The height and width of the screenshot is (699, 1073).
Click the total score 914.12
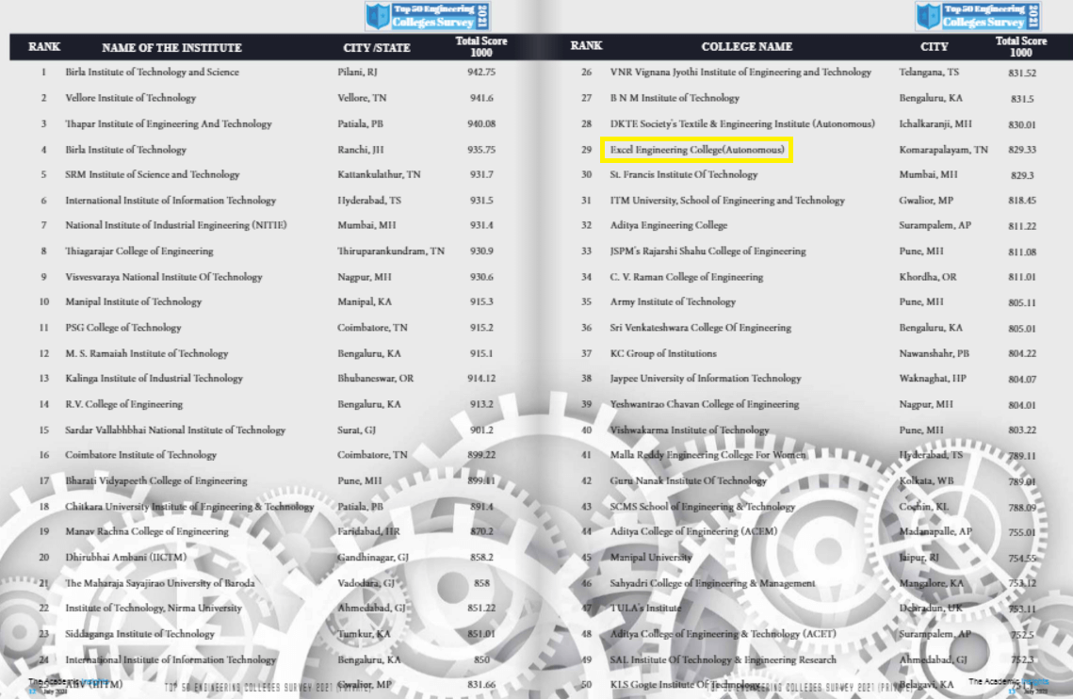tap(481, 379)
